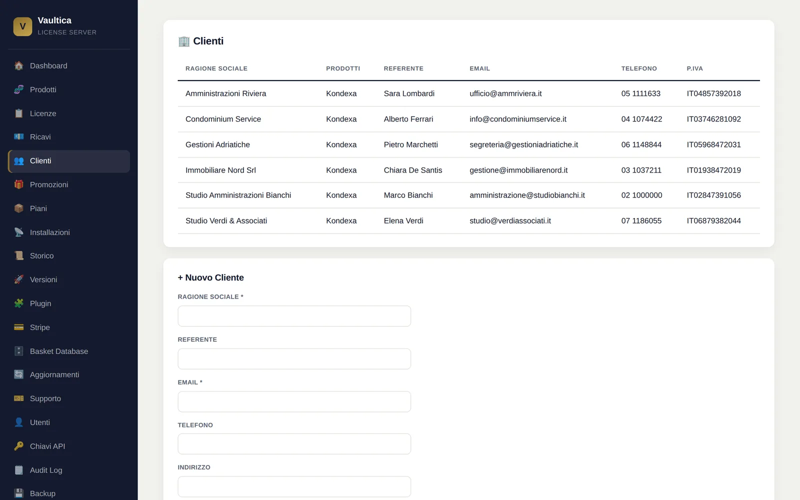
Task: Click the Ragione Sociale input field
Action: click(294, 316)
